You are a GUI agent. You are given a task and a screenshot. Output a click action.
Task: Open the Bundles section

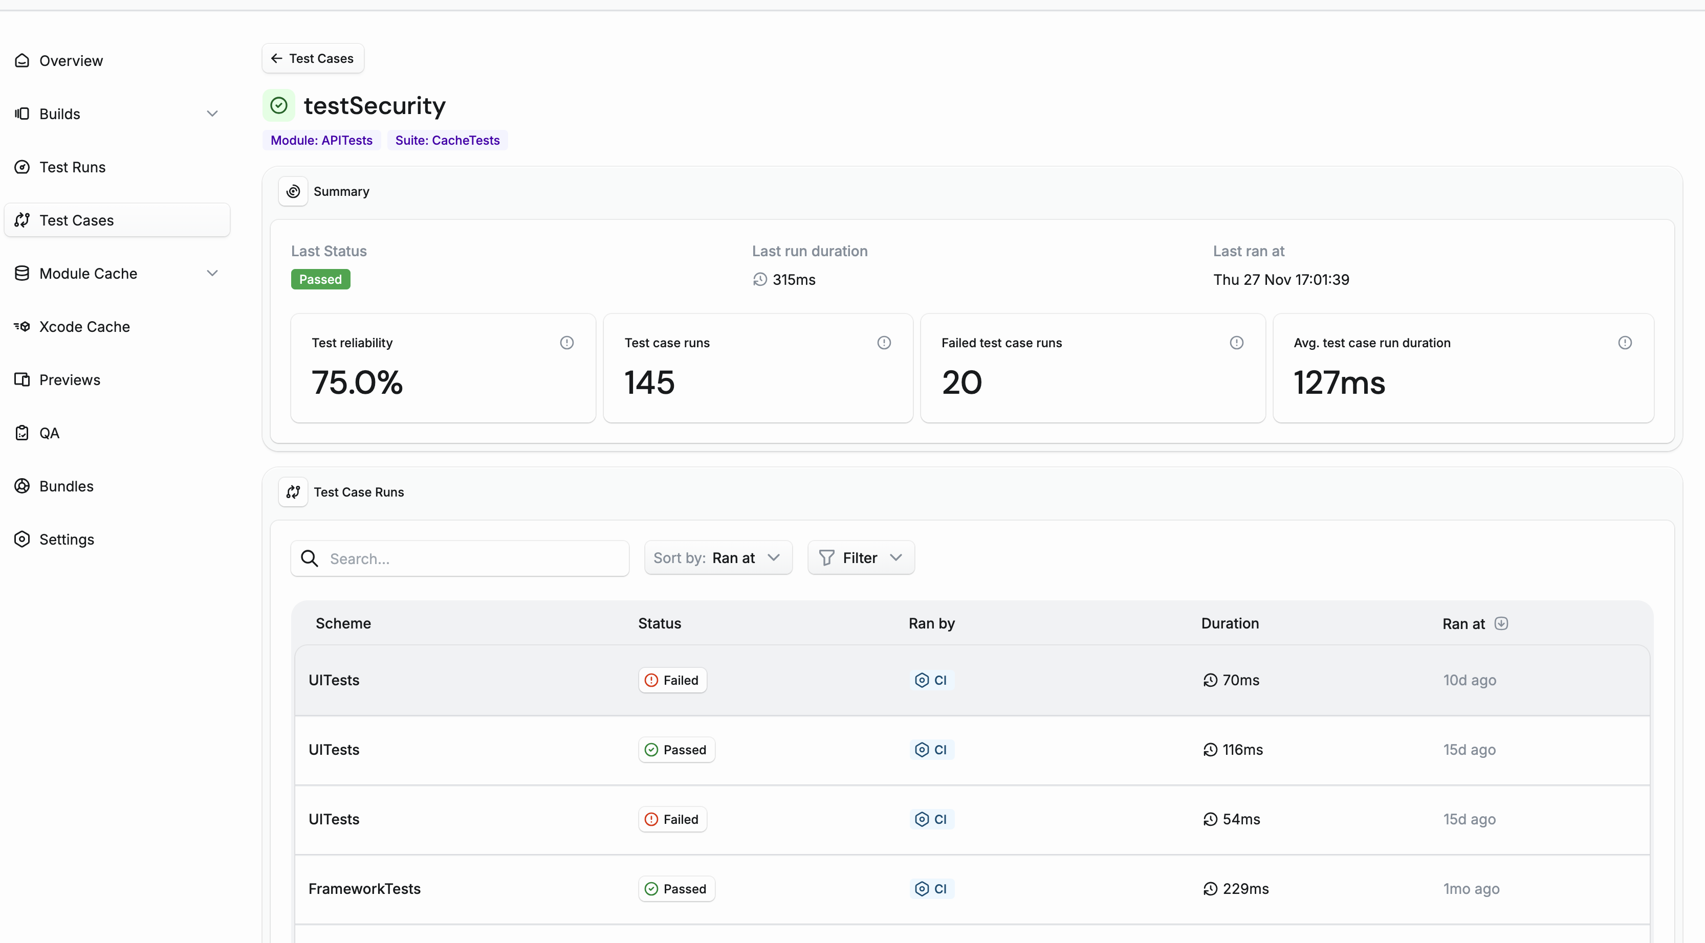coord(67,486)
